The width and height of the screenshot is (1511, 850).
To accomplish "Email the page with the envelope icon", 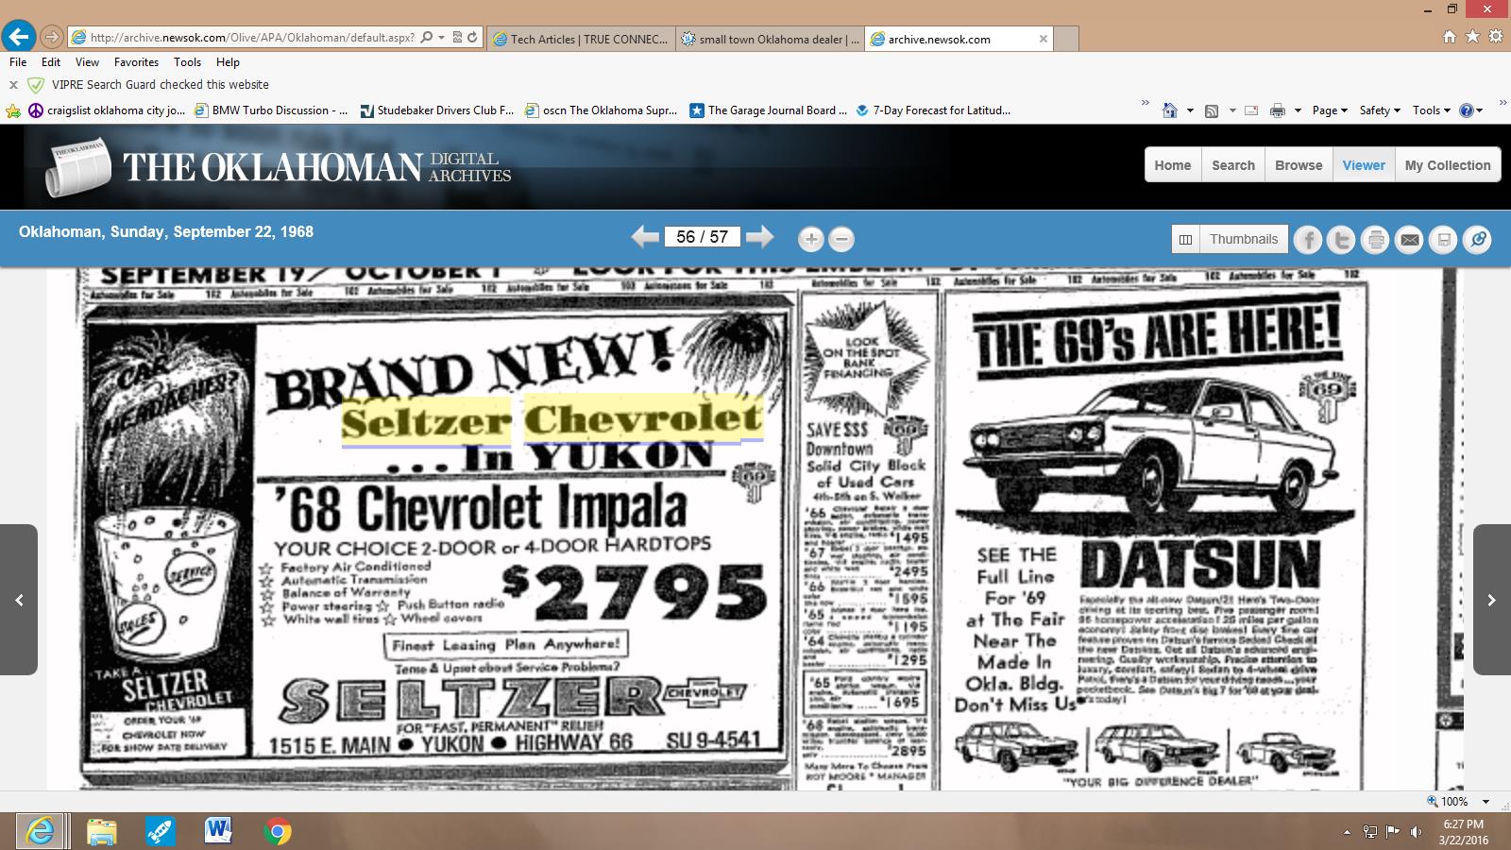I will (1410, 240).
